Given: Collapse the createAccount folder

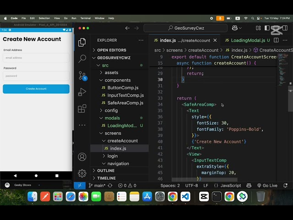Looking at the screenshot, I should click(x=119, y=141).
